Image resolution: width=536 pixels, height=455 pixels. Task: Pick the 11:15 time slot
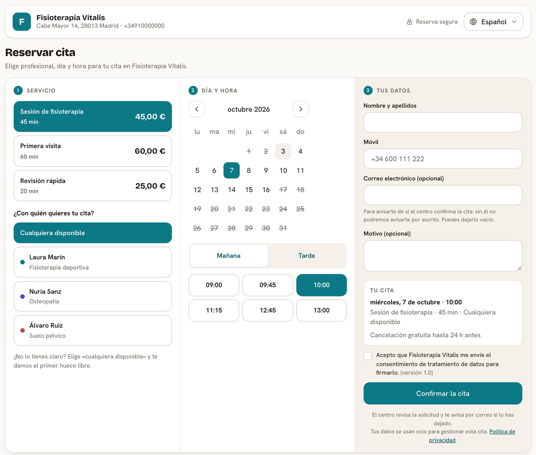214,310
